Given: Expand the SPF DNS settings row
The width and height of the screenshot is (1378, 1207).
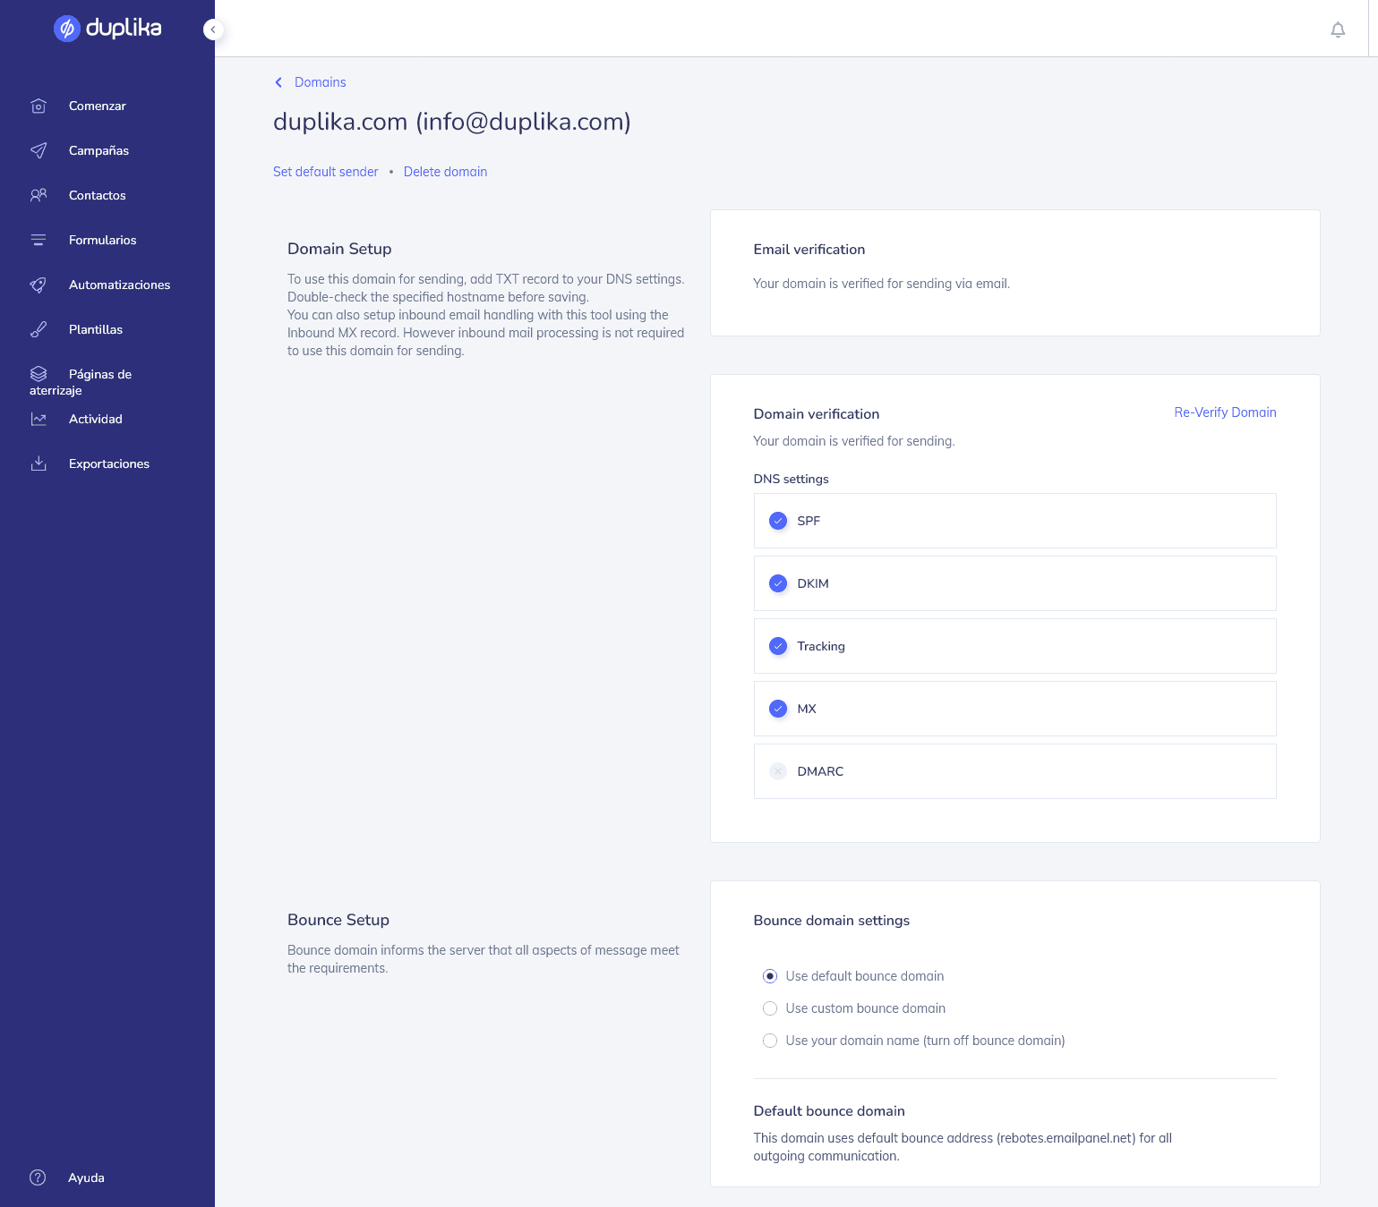Looking at the screenshot, I should [x=1014, y=521].
